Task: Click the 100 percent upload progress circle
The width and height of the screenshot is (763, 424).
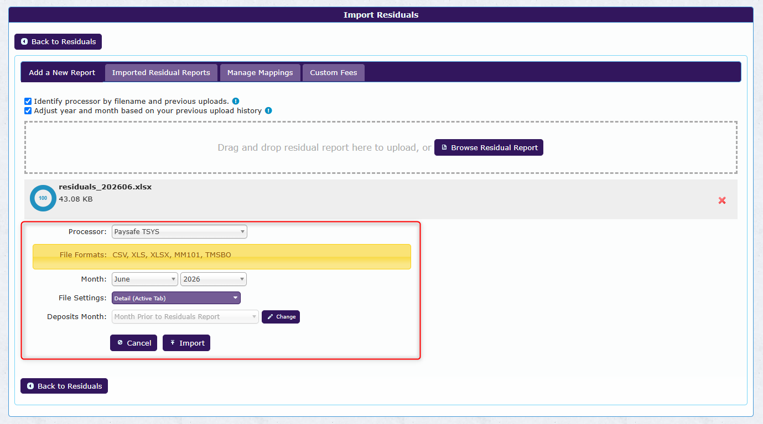Action: [x=43, y=198]
